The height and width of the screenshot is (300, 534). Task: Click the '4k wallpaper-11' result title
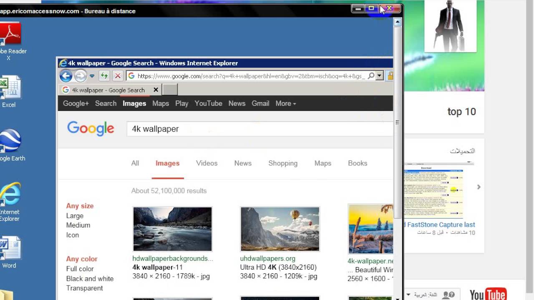coord(158,267)
